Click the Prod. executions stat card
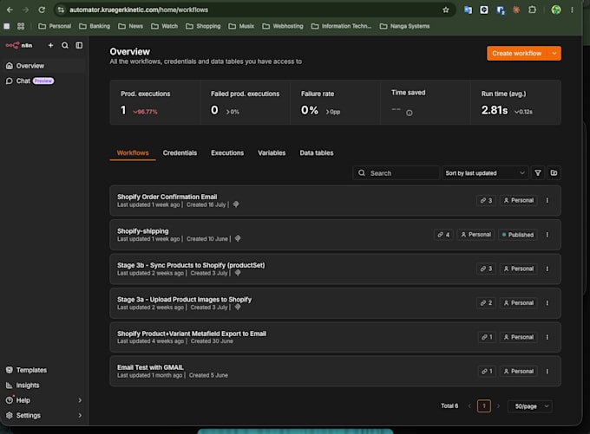Viewport: 590px width, 434px height. (x=155, y=102)
